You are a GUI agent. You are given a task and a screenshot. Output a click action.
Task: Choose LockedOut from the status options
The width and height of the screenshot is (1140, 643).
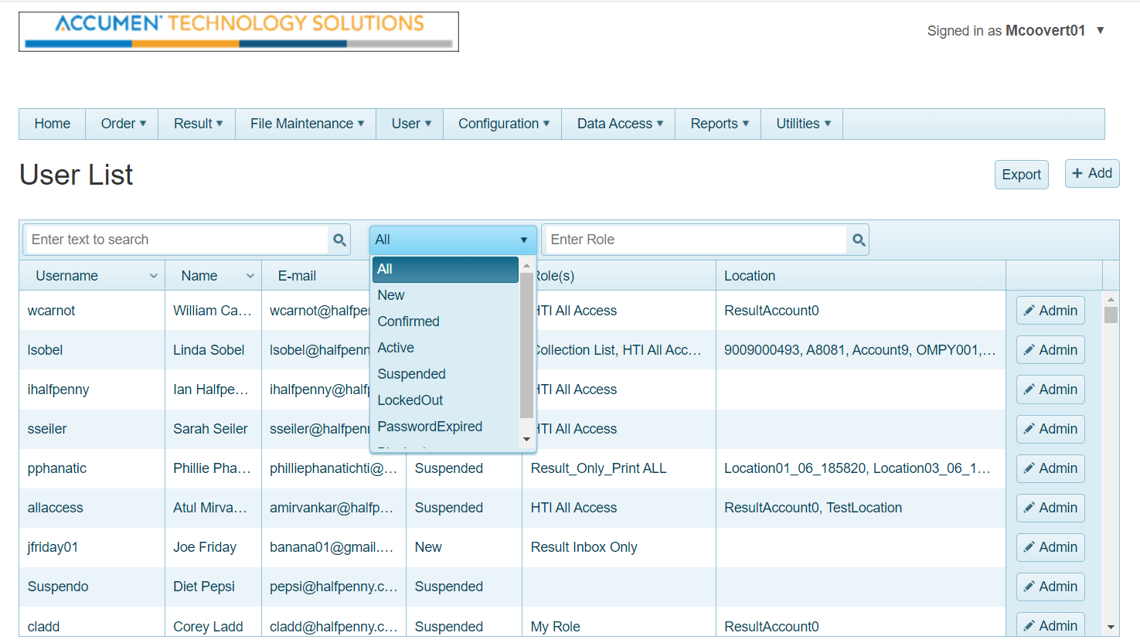point(410,400)
